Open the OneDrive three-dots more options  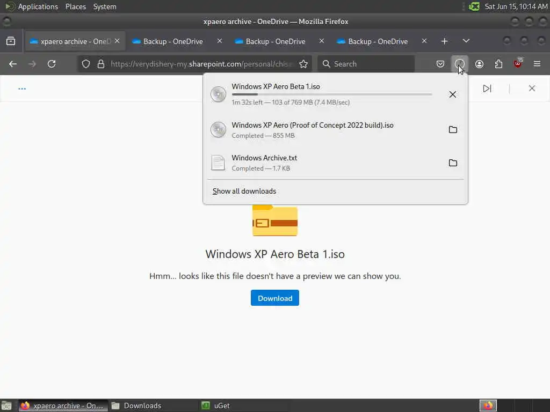[x=22, y=89]
